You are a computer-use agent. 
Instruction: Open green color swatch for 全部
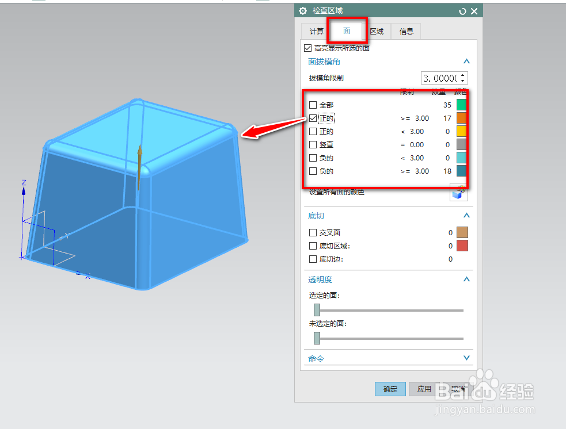(461, 105)
